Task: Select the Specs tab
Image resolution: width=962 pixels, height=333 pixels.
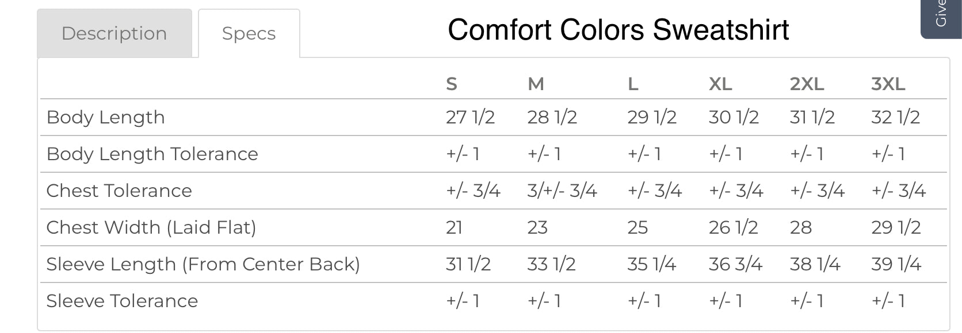Action: click(249, 33)
